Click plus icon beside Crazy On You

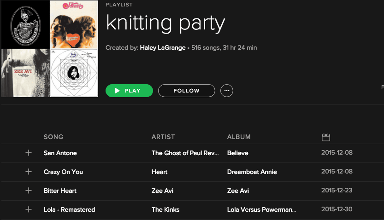click(29, 172)
